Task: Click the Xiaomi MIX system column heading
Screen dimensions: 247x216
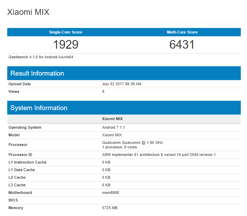Action: [112, 119]
